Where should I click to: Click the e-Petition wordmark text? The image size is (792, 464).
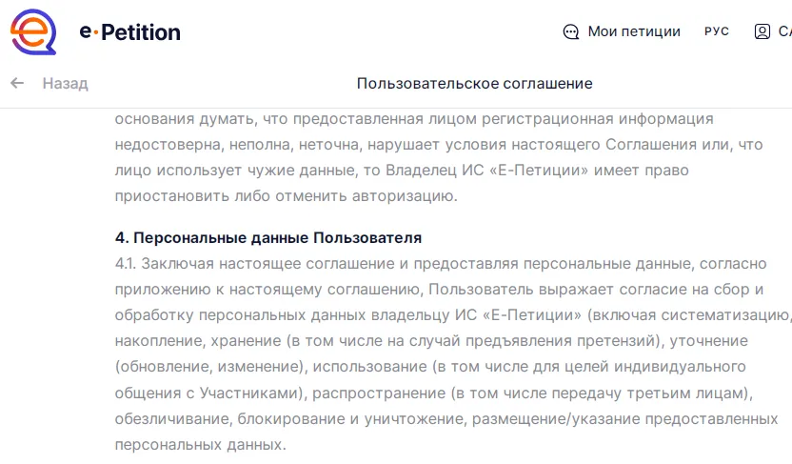[x=129, y=31]
